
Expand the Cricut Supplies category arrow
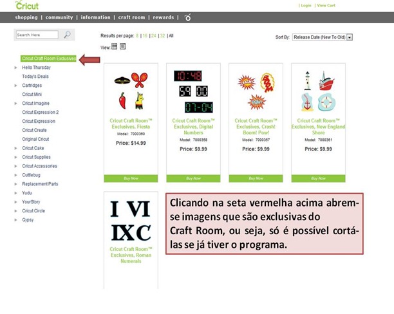(x=15, y=157)
